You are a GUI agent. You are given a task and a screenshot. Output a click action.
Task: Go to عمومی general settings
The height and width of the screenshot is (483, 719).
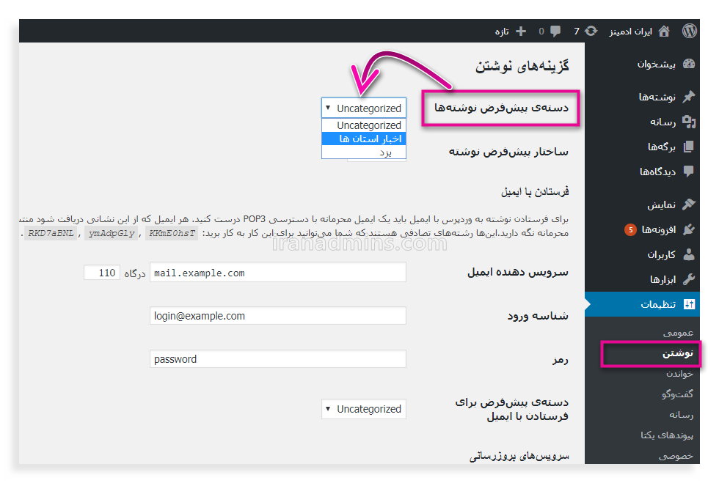tap(678, 333)
